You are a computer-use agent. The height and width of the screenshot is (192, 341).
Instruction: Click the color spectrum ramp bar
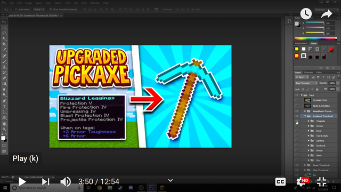point(315,39)
